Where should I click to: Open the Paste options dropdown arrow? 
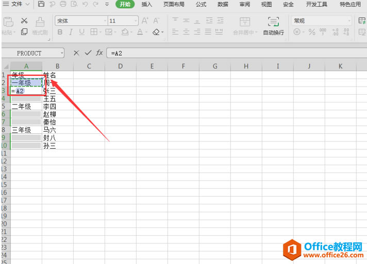(14, 32)
